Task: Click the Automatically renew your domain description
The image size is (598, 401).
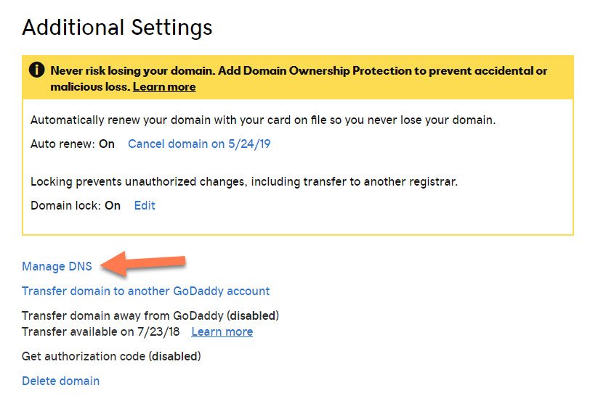Action: [263, 120]
